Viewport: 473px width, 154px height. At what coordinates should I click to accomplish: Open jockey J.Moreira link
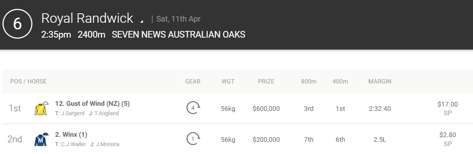click(105, 144)
